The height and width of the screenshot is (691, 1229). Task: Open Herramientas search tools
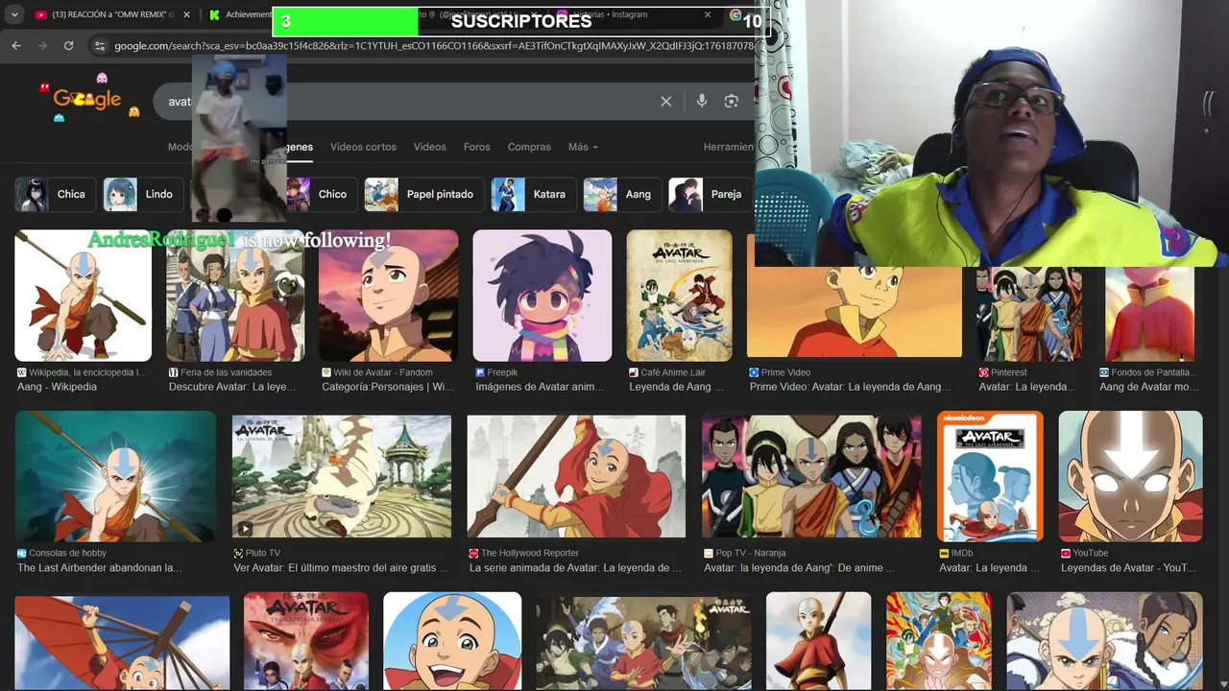(x=729, y=147)
